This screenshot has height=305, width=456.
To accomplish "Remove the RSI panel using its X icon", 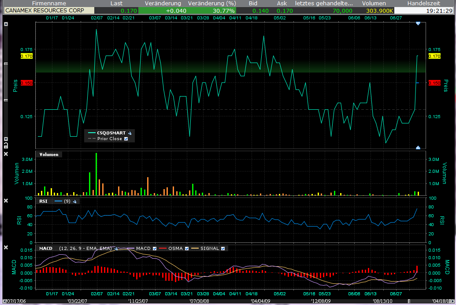I will (6, 201).
